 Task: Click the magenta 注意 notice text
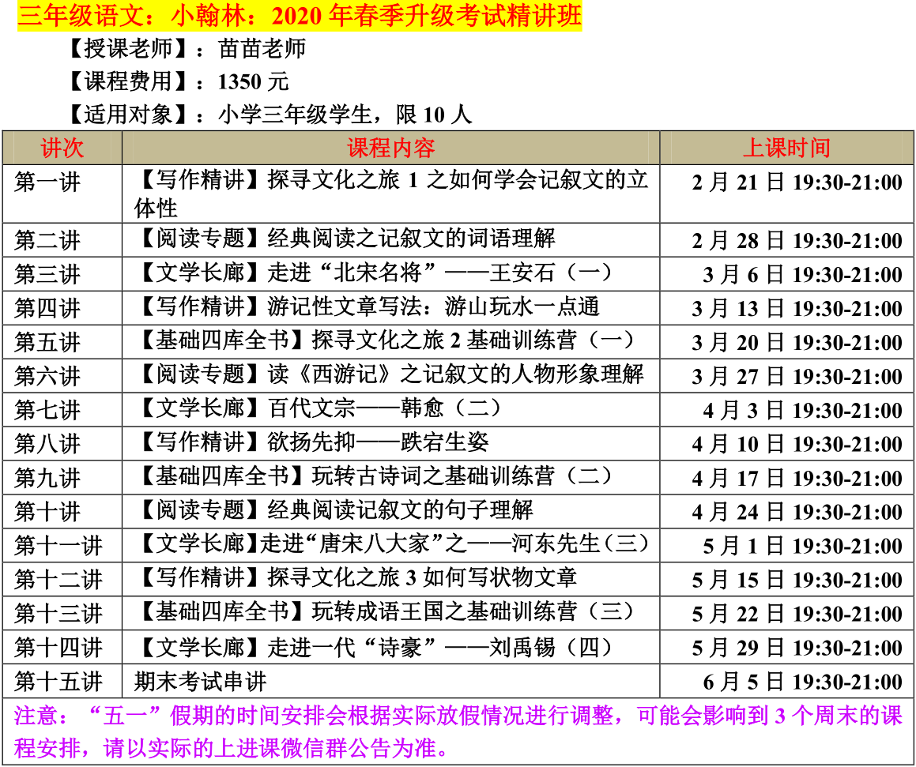tap(457, 731)
